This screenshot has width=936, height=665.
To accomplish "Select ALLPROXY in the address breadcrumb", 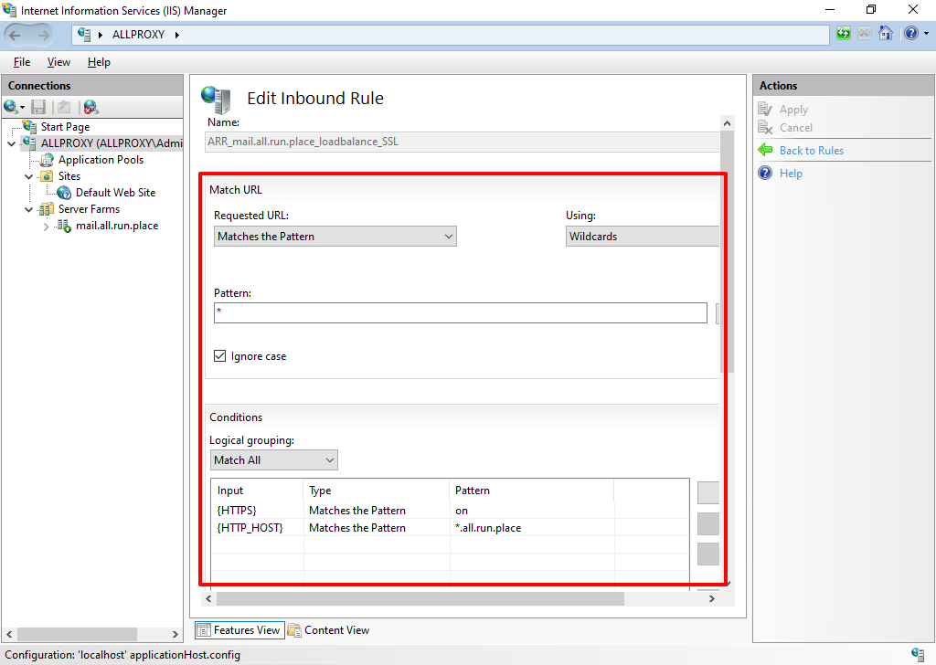I will 138,35.
